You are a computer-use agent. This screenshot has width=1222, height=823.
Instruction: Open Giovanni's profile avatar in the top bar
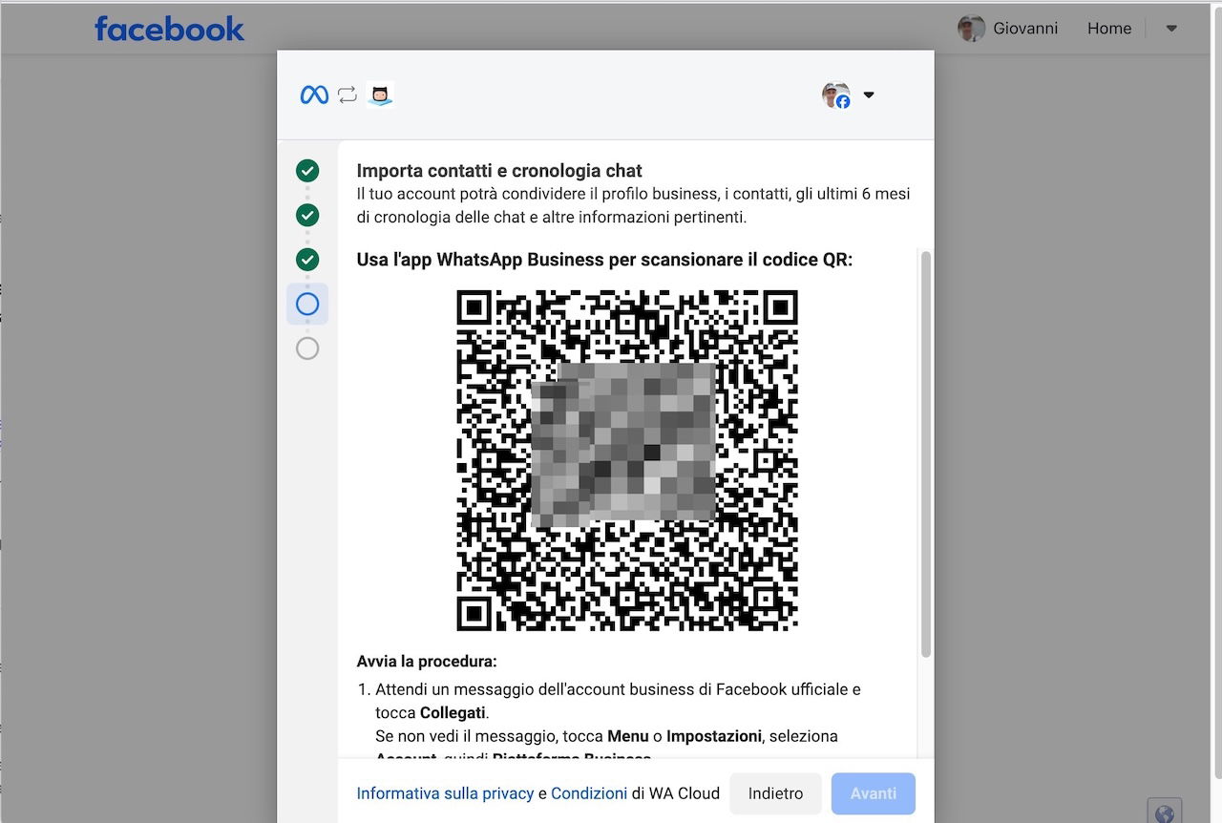[x=971, y=29]
